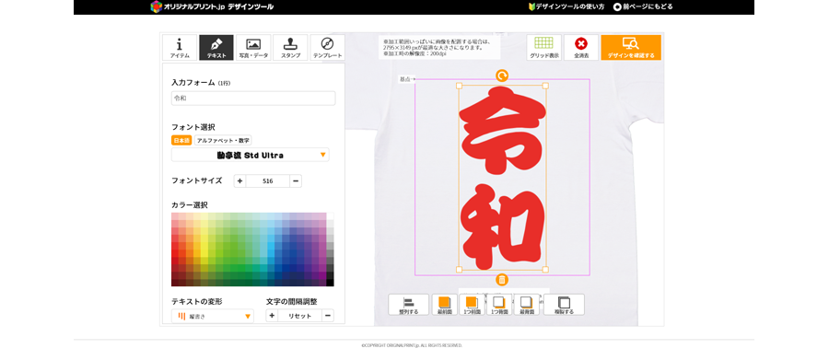Click 複製する duplicate icon
The height and width of the screenshot is (360, 829).
564,305
